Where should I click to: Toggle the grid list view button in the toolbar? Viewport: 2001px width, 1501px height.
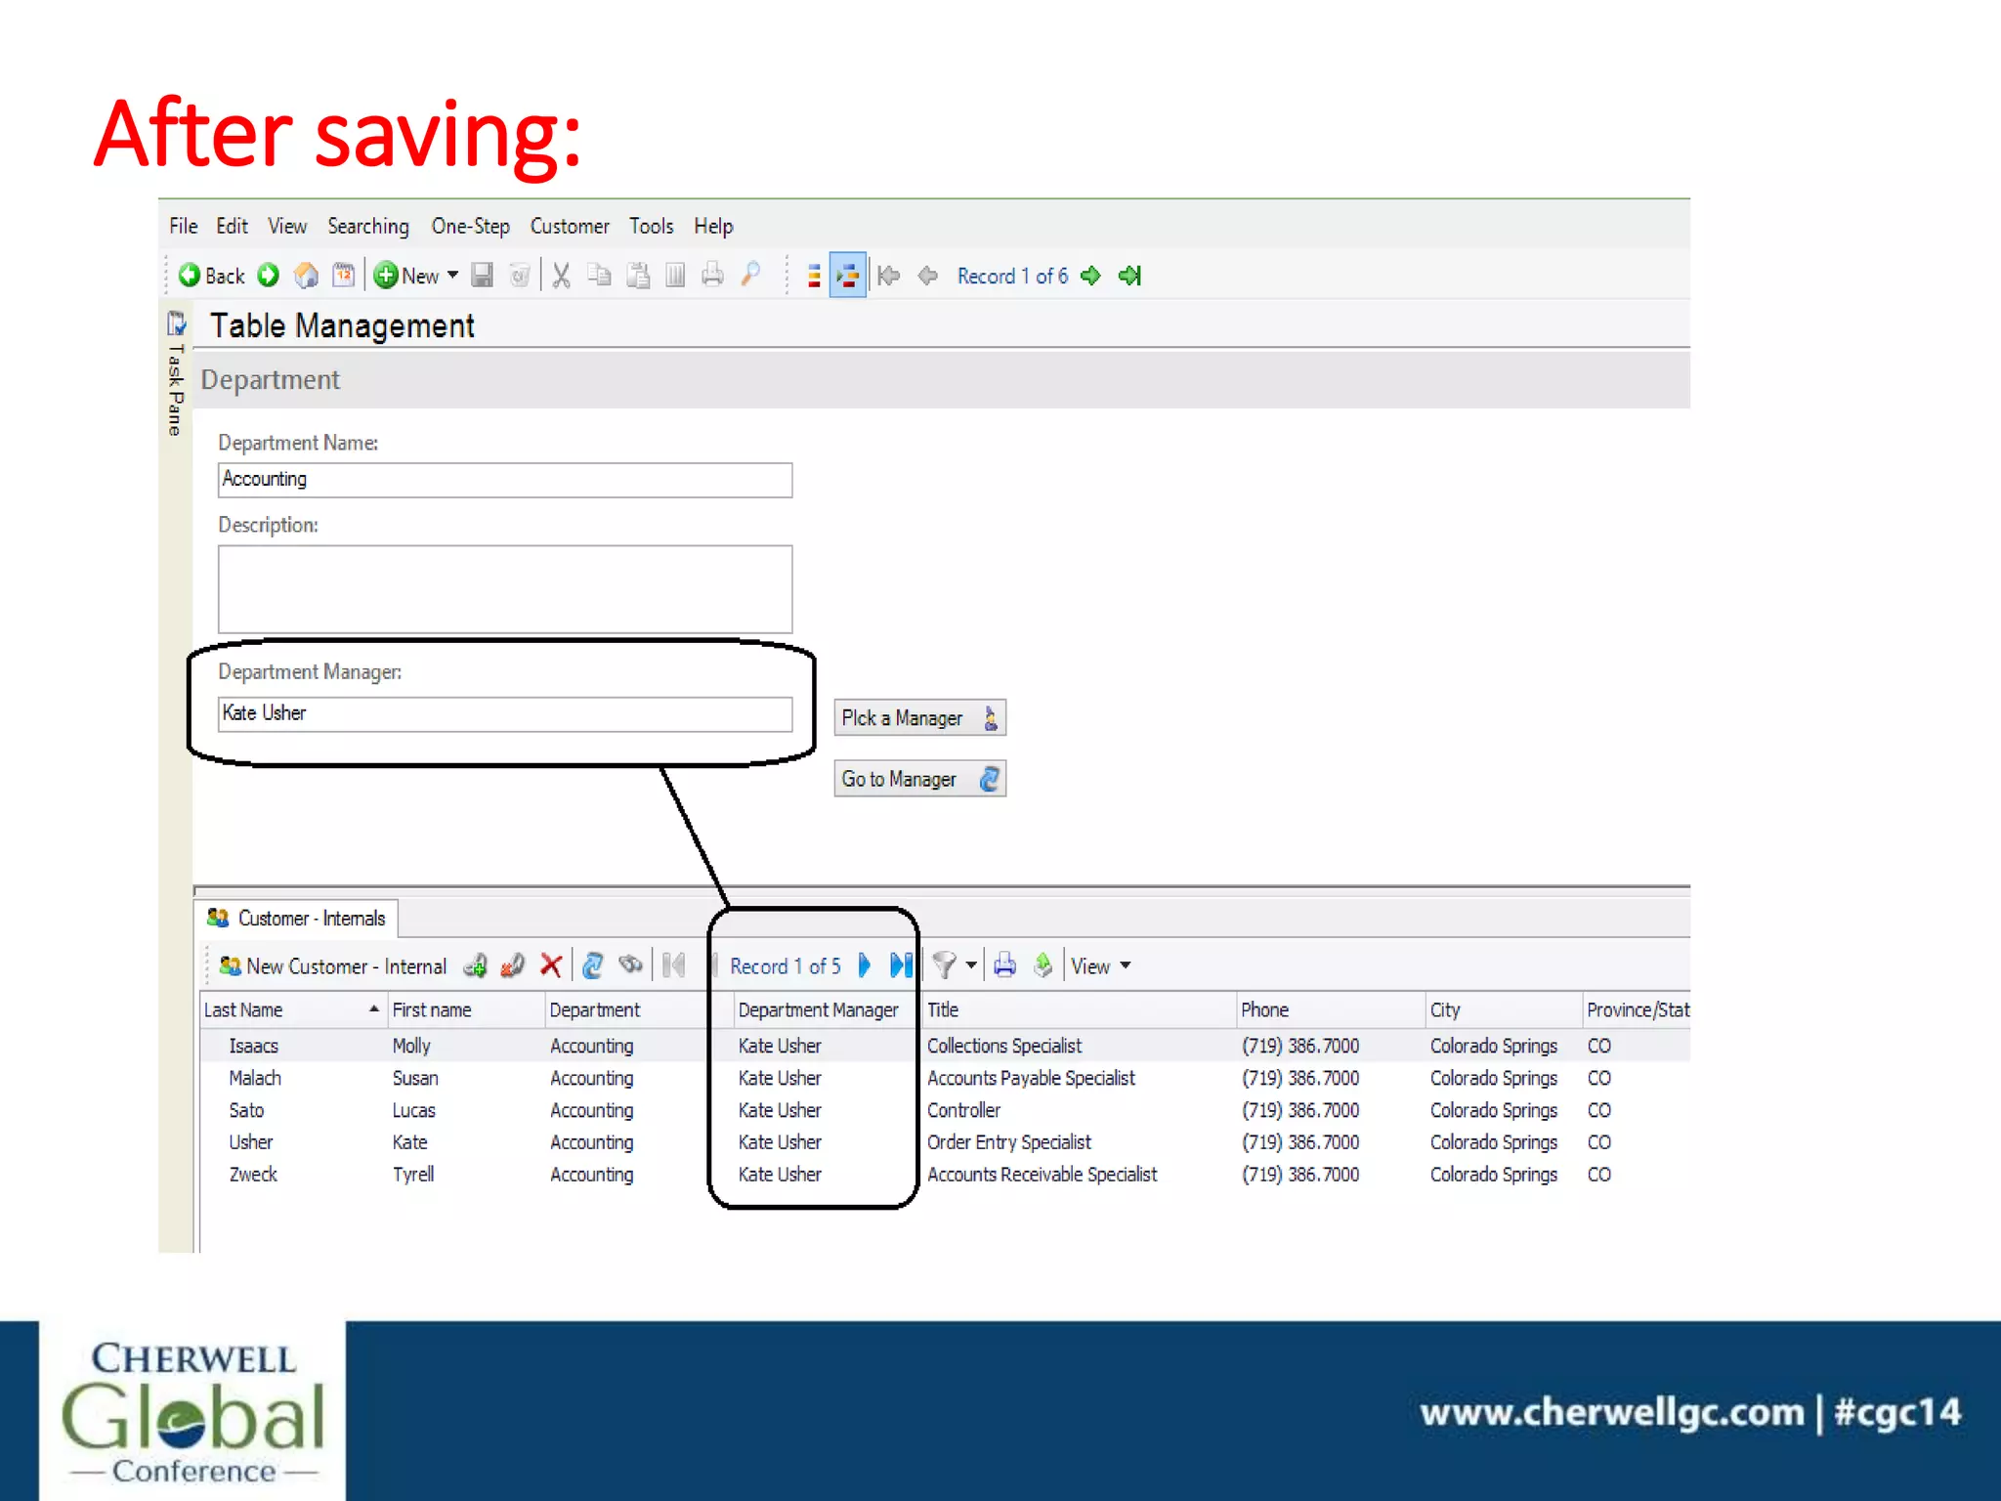click(814, 276)
